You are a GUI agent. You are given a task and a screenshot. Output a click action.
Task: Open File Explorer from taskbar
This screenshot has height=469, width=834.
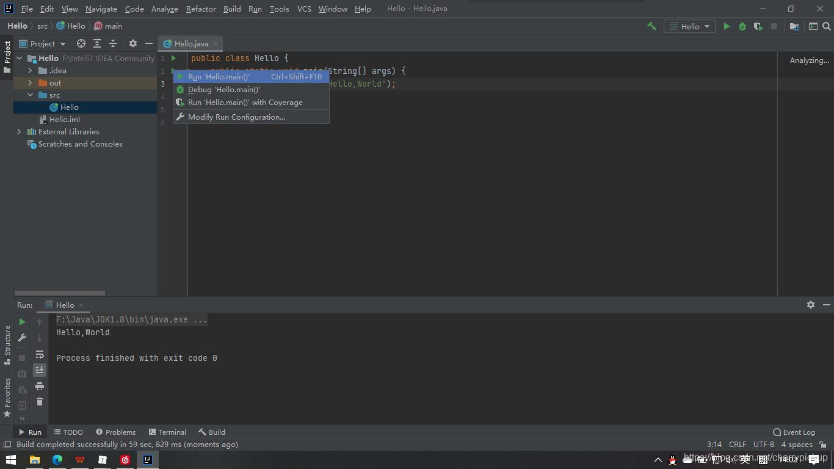(35, 460)
